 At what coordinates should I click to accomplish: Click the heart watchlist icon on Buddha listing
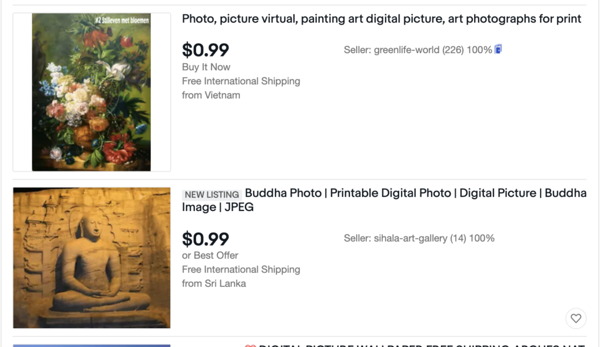pos(576,319)
